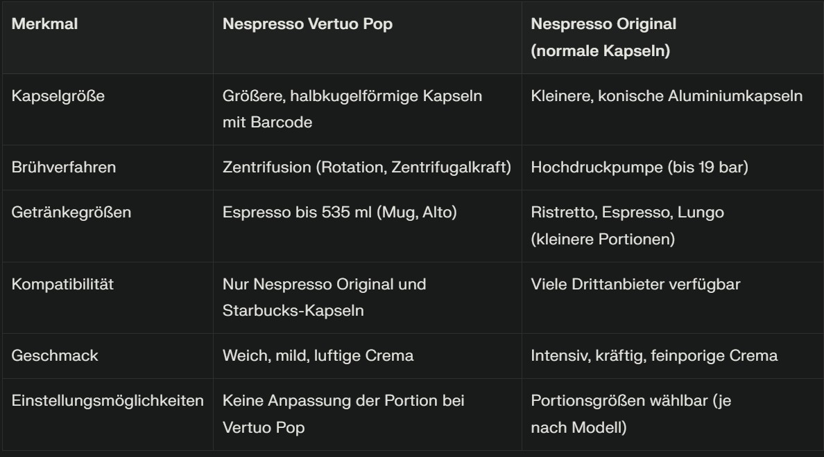
Task: Click the "Hochdruckpumpe (bis 19 bar)" cell
Action: [639, 168]
